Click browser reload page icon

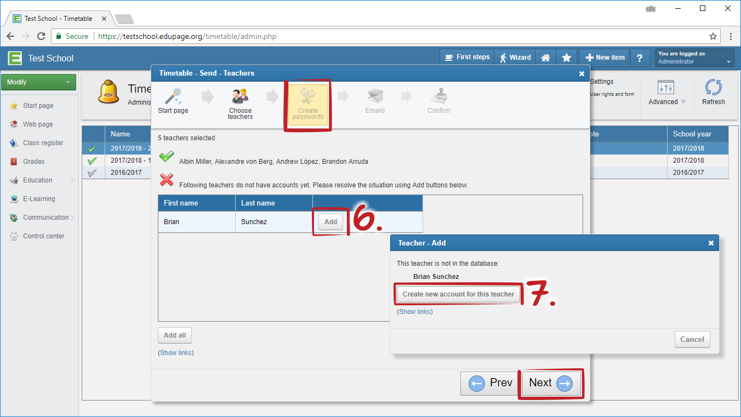(x=41, y=36)
